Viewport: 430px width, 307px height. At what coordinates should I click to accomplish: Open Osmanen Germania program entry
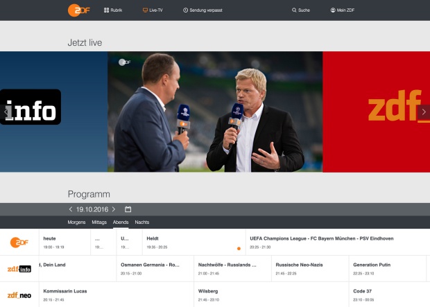click(155, 269)
